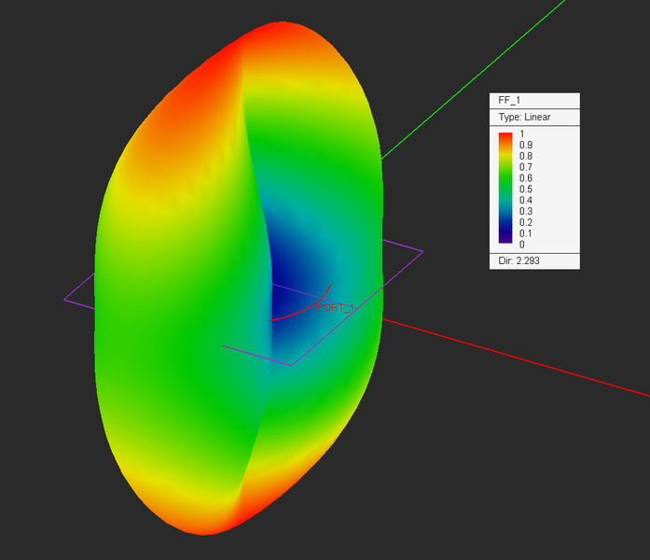Click the right corner of the purple plane

422,251
